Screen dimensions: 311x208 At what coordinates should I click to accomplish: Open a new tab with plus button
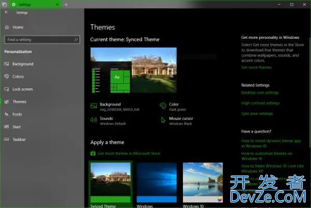(x=66, y=4)
